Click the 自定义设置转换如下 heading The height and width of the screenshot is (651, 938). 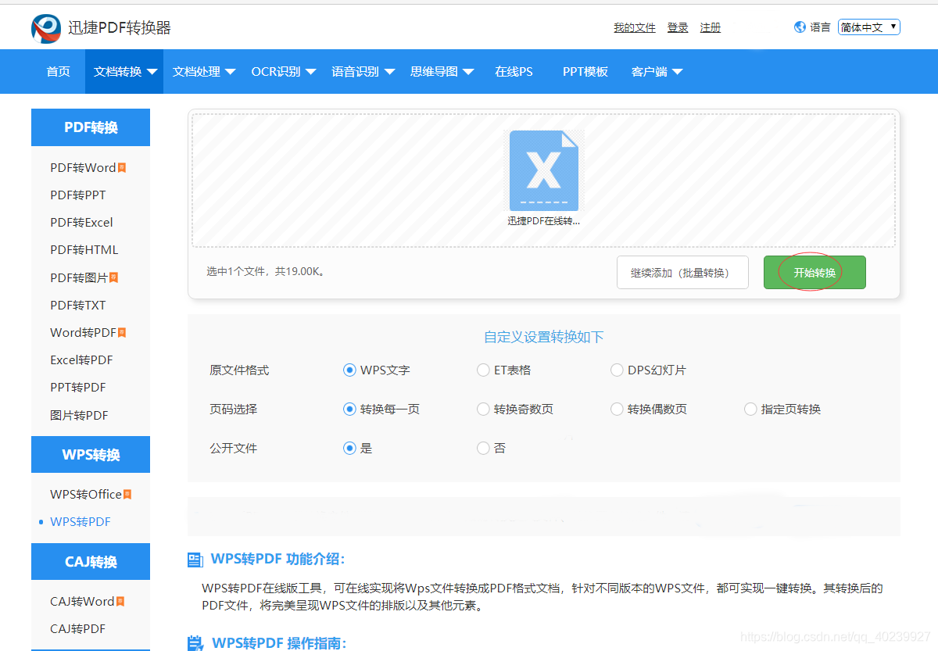544,338
